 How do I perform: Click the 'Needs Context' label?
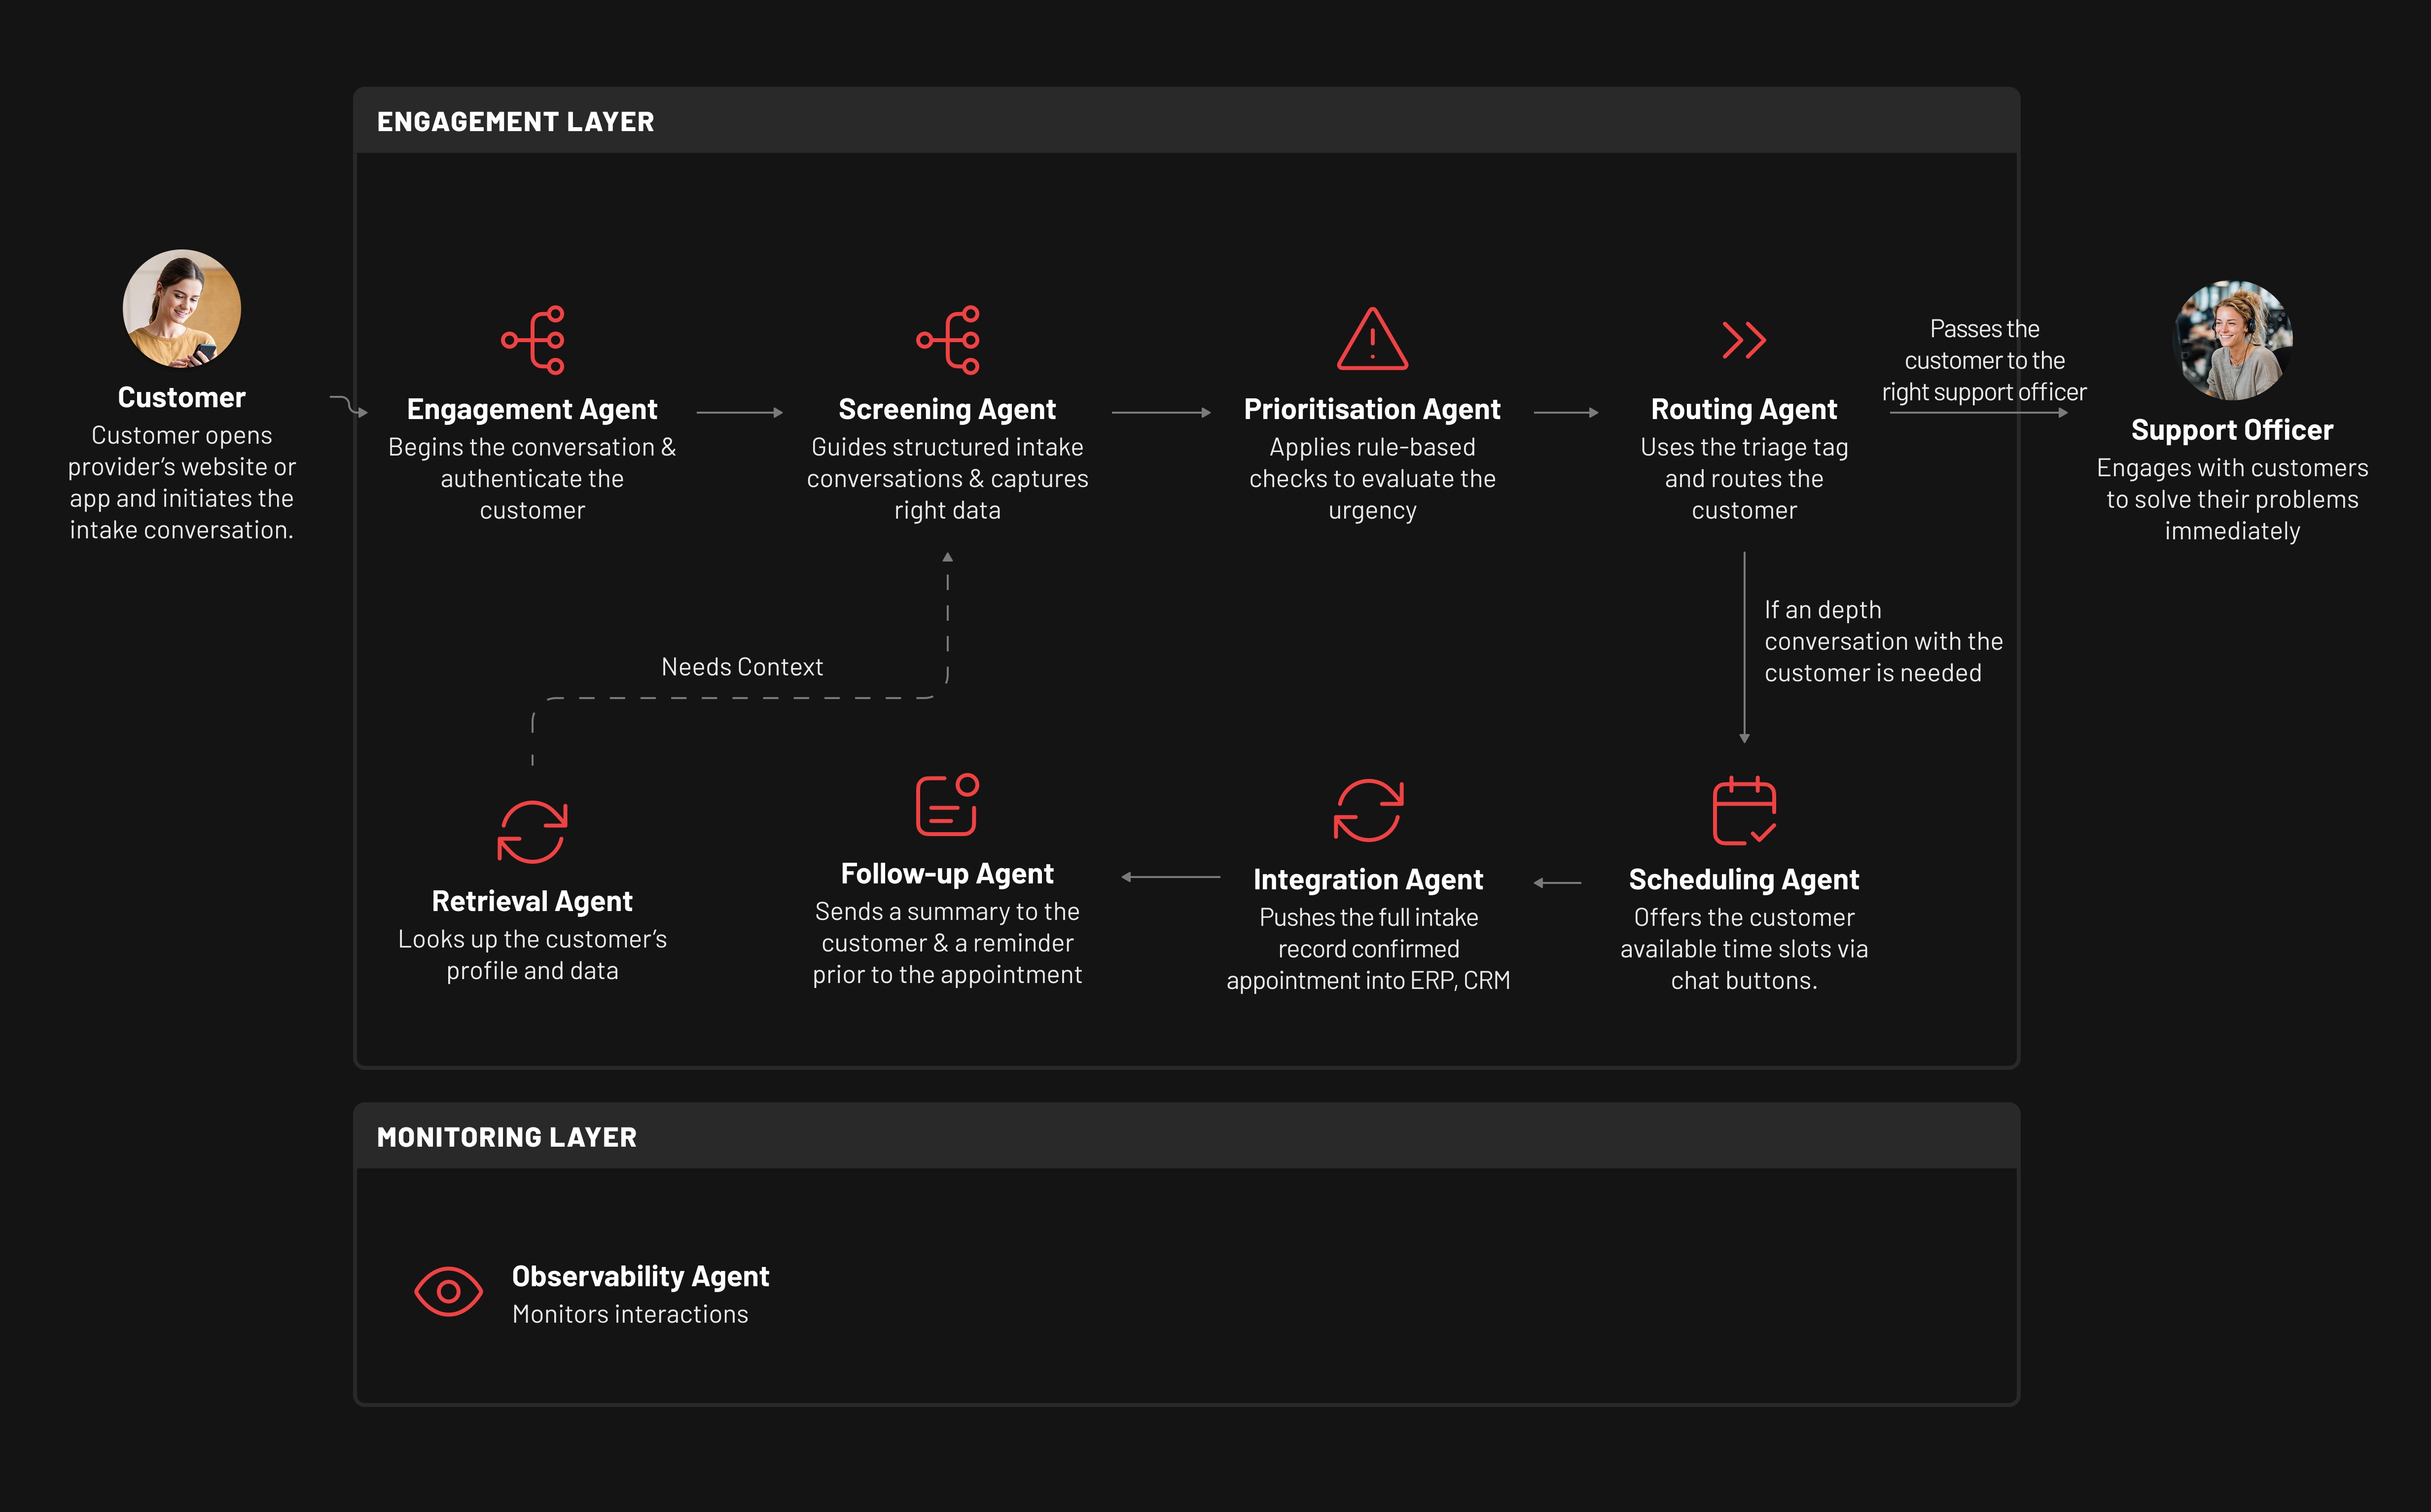coord(742,667)
